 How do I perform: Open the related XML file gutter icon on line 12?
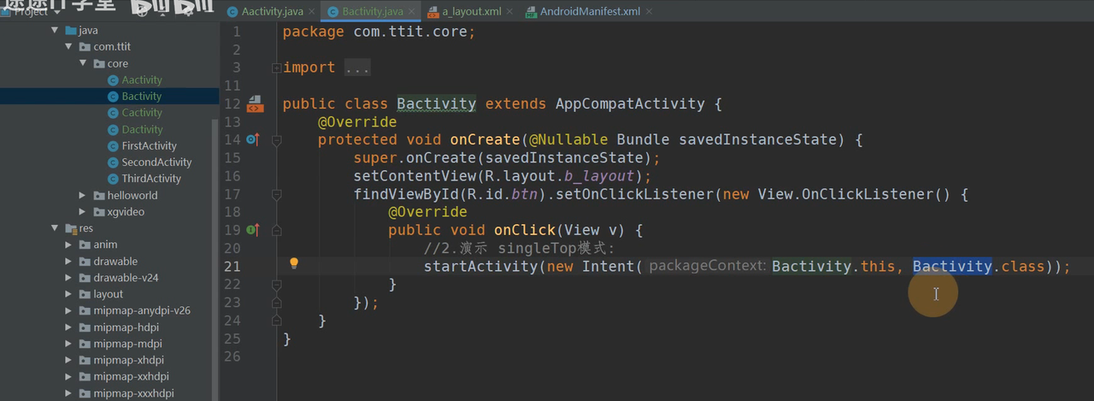pos(255,104)
